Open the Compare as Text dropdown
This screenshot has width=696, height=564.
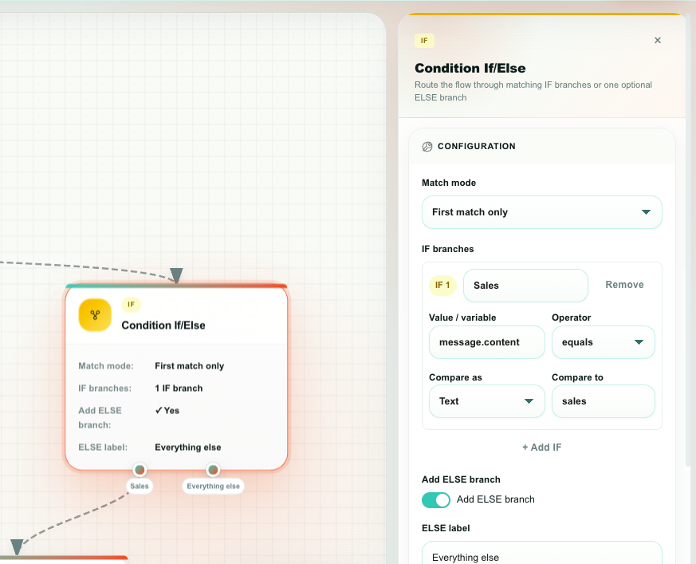(x=486, y=401)
